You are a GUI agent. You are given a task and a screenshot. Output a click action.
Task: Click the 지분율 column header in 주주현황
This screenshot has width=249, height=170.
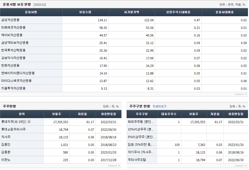(x=82, y=114)
